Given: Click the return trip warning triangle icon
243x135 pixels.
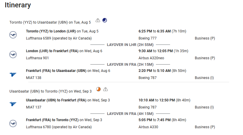Looking at the screenshot, I should [x=106, y=89].
